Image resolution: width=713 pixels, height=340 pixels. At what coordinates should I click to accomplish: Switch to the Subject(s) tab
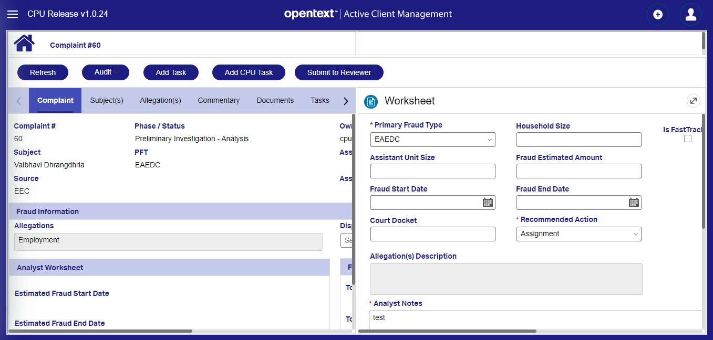(107, 100)
